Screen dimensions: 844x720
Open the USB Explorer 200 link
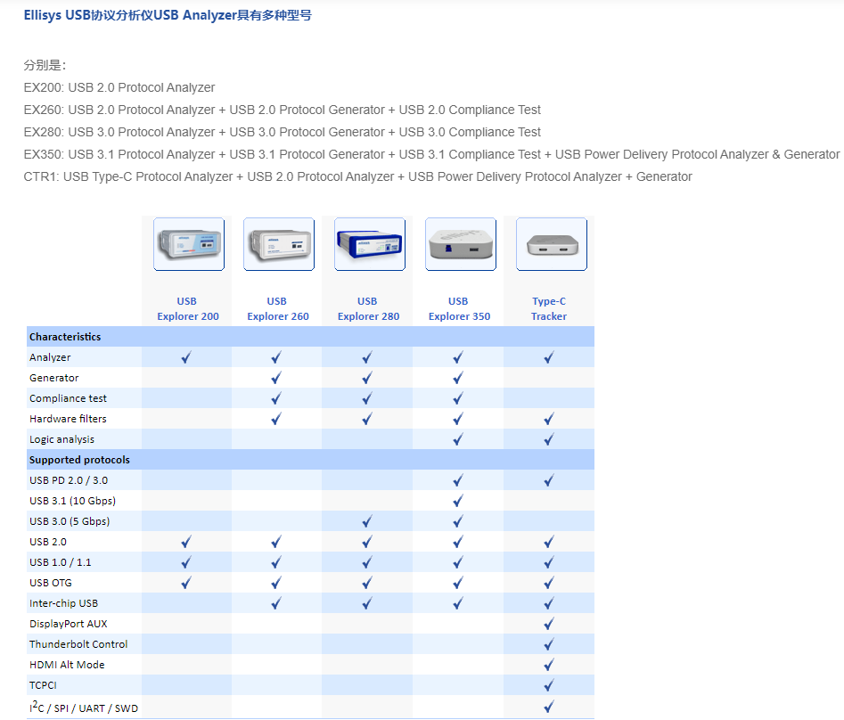pyautogui.click(x=187, y=308)
